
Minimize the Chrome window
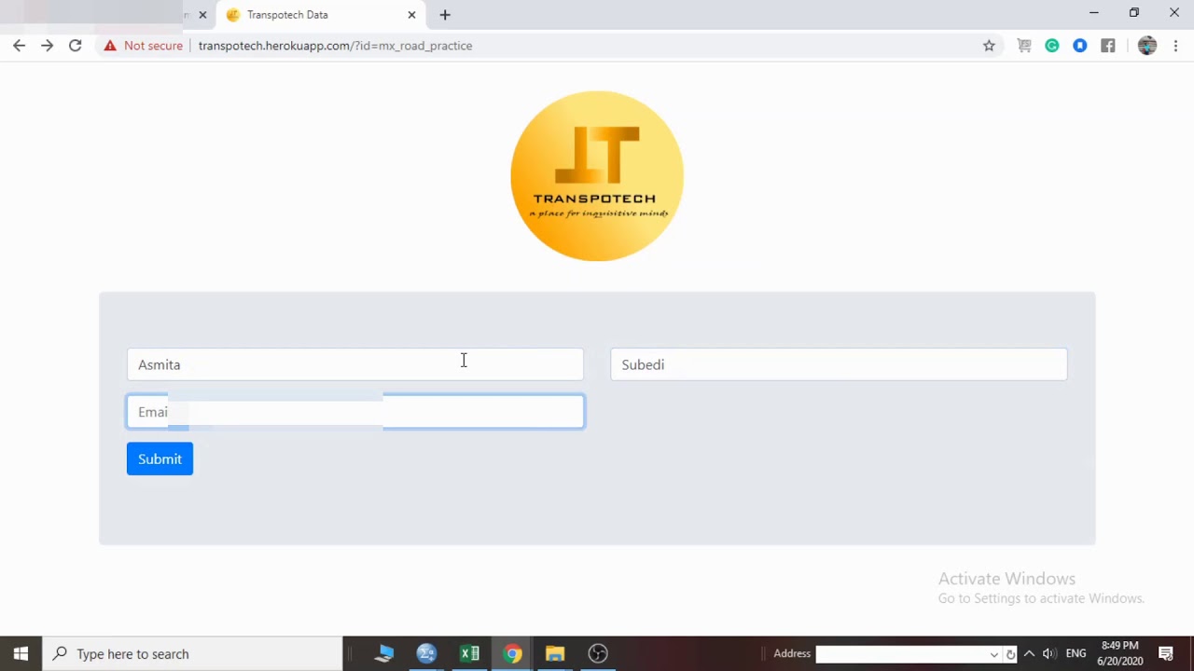coord(1093,13)
